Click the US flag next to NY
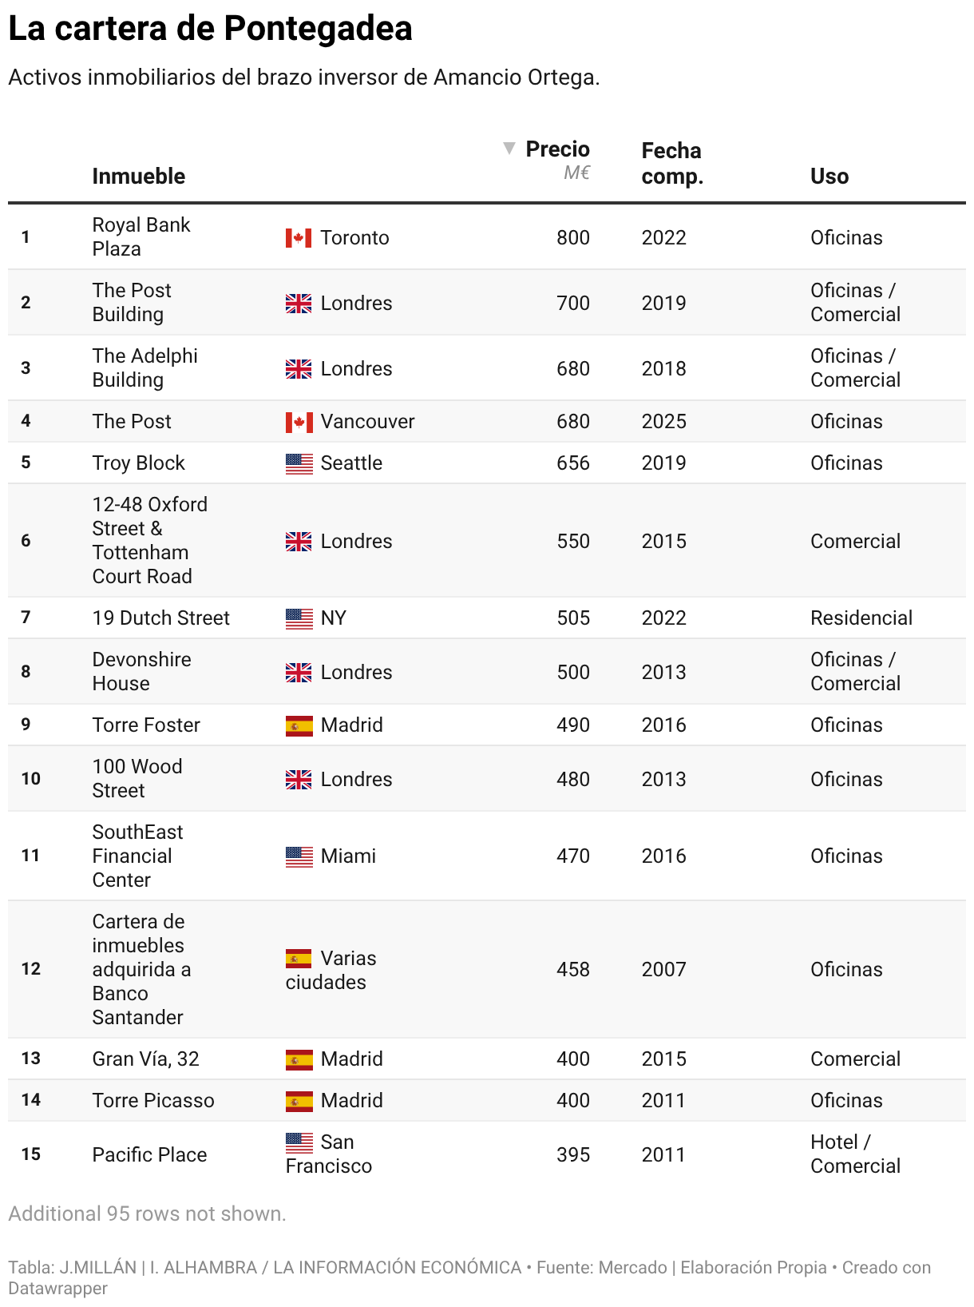Image resolution: width=974 pixels, height=1307 pixels. (x=299, y=618)
